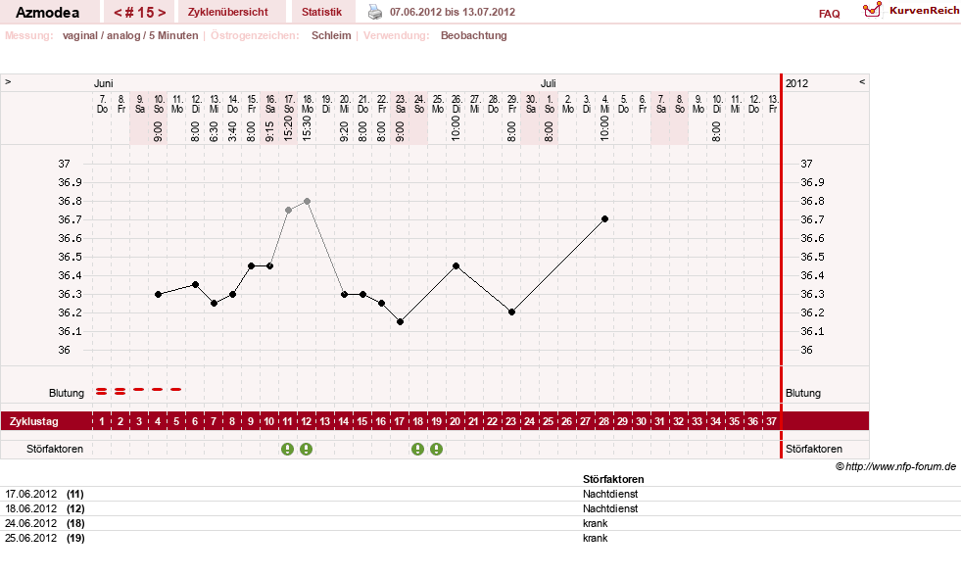
Task: Click the bleeding marker on cycle day 1
Action: pyautogui.click(x=102, y=391)
